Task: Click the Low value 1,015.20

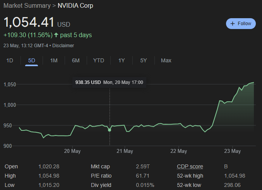Action: pyautogui.click(x=49, y=185)
